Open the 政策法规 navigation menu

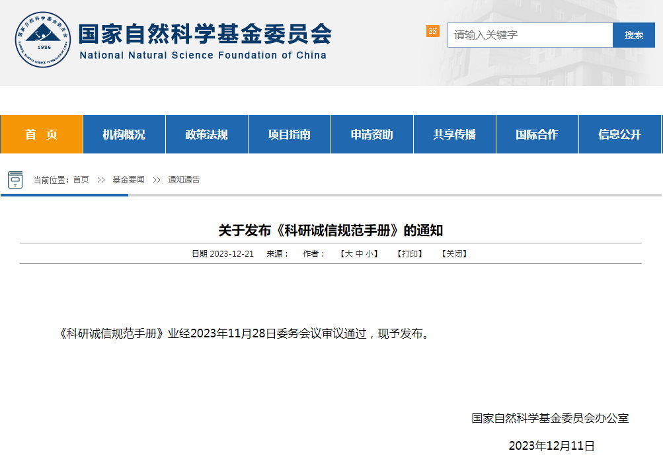[206, 134]
